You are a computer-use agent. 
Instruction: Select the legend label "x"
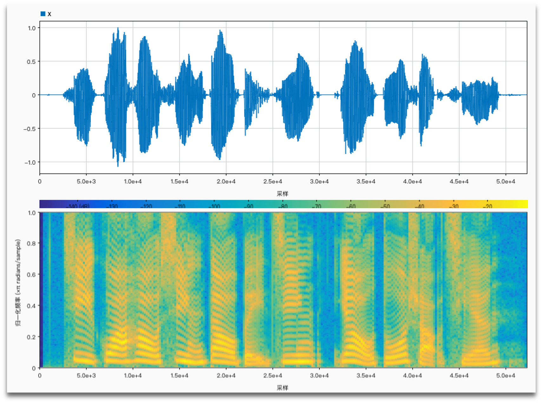50,14
